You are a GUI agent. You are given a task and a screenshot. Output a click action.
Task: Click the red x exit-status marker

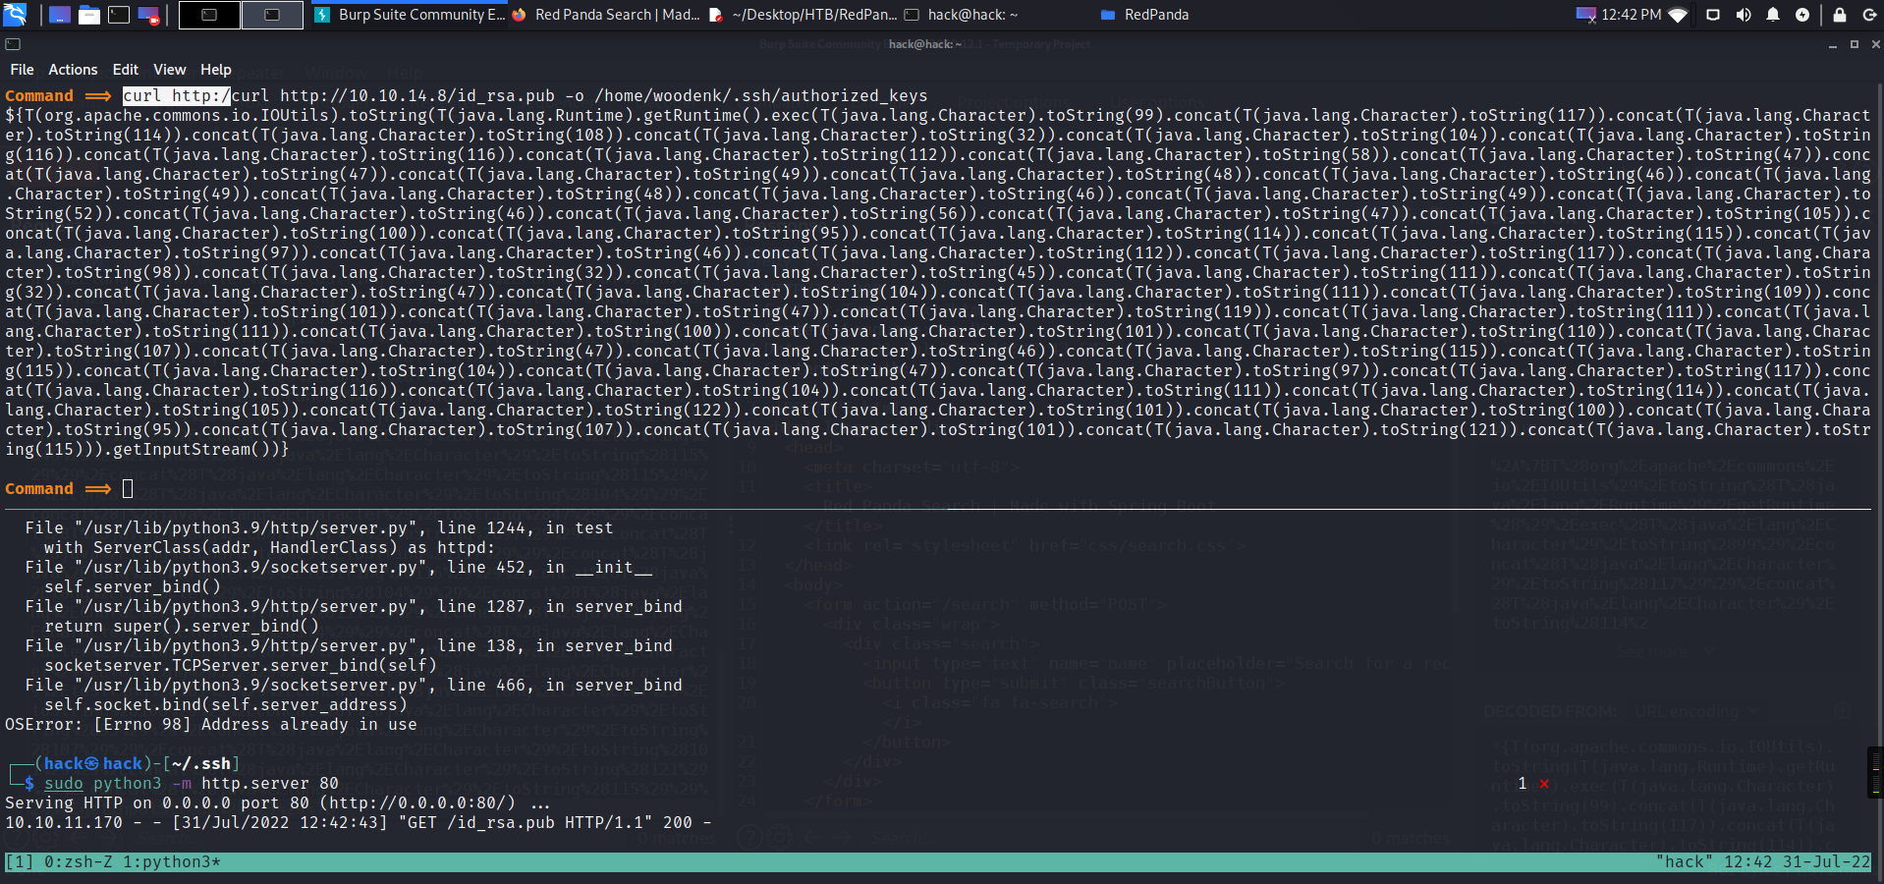coord(1544,783)
